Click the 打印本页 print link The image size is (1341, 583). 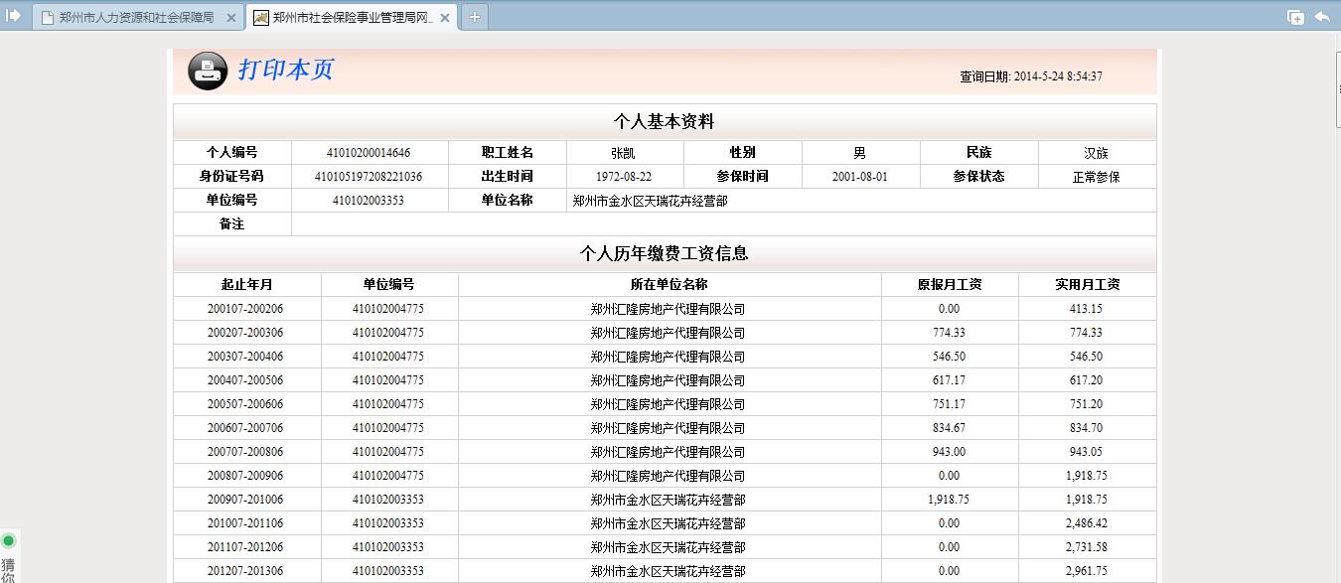point(285,70)
